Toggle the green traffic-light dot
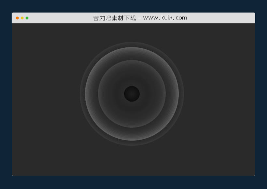Screen dimensions: 267x189 [x=27, y=18]
